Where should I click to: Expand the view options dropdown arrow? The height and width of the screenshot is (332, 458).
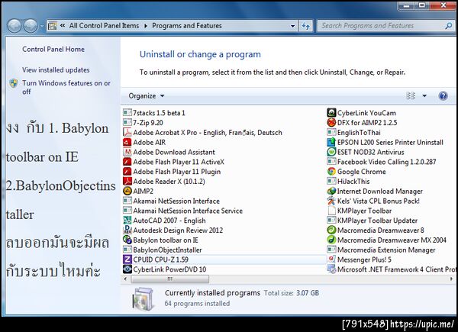[x=424, y=95]
